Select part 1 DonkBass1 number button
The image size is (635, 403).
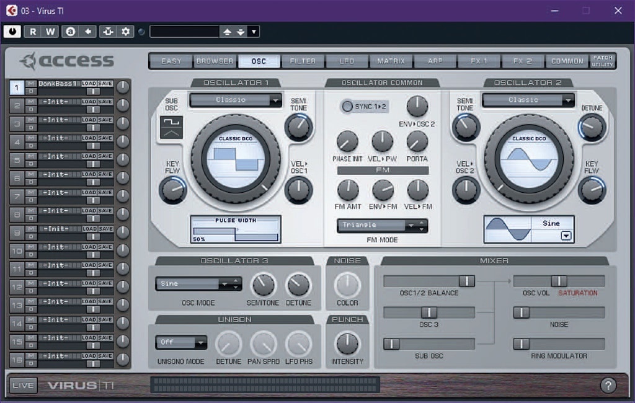point(17,87)
